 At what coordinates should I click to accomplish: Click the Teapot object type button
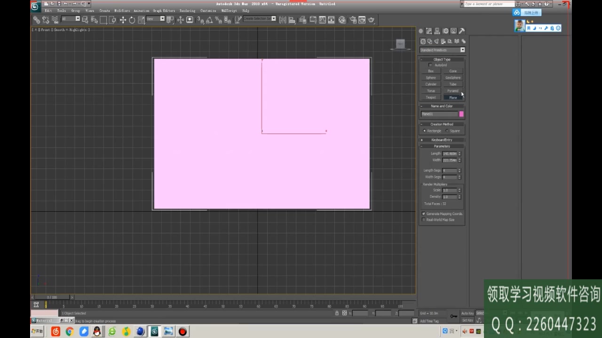(x=431, y=98)
